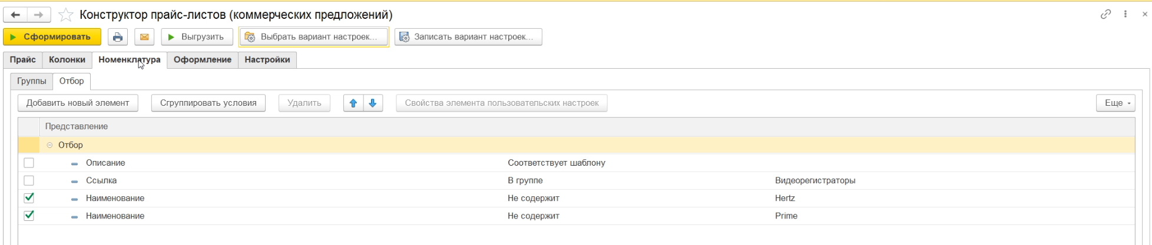Click Свойства элемента пользовательских настроек button
The width and height of the screenshot is (1152, 245).
[x=502, y=103]
